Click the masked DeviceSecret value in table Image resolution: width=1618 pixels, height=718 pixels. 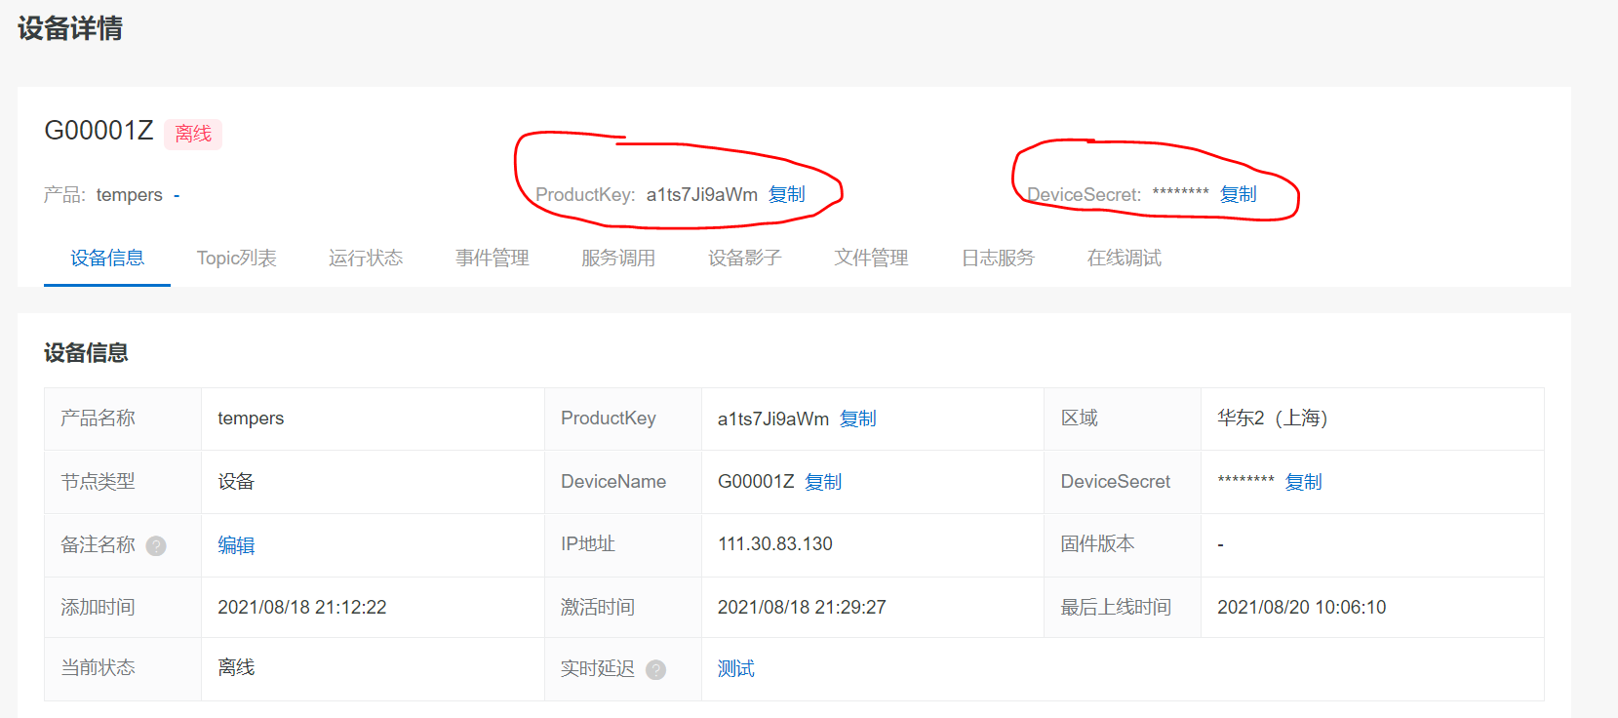[1245, 480]
